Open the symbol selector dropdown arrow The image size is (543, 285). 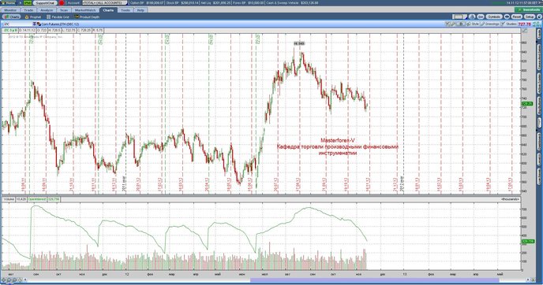pyautogui.click(x=35, y=24)
